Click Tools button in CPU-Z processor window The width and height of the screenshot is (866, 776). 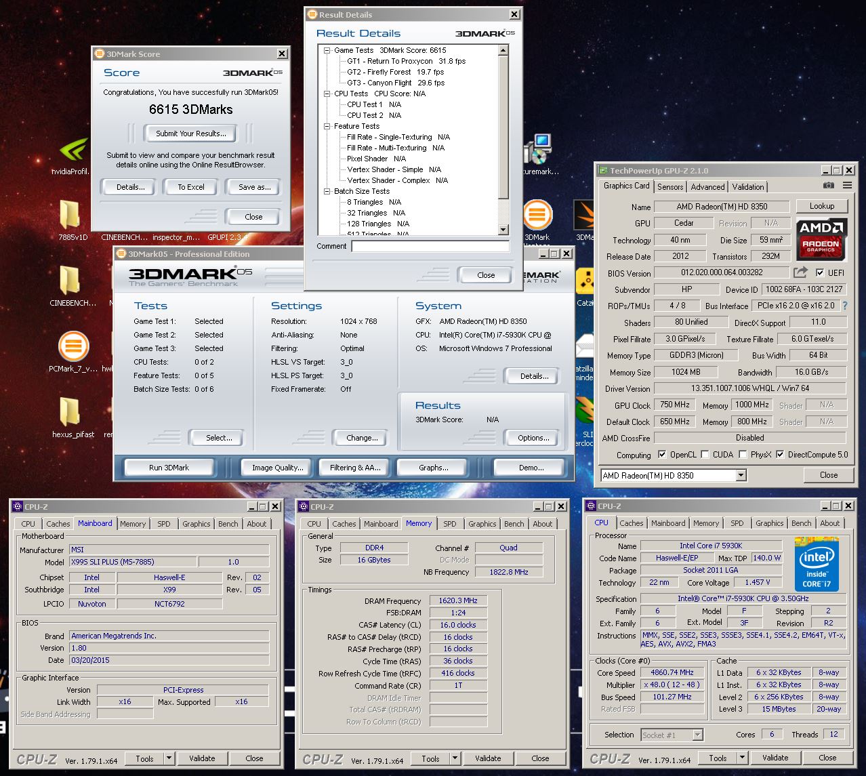click(718, 758)
